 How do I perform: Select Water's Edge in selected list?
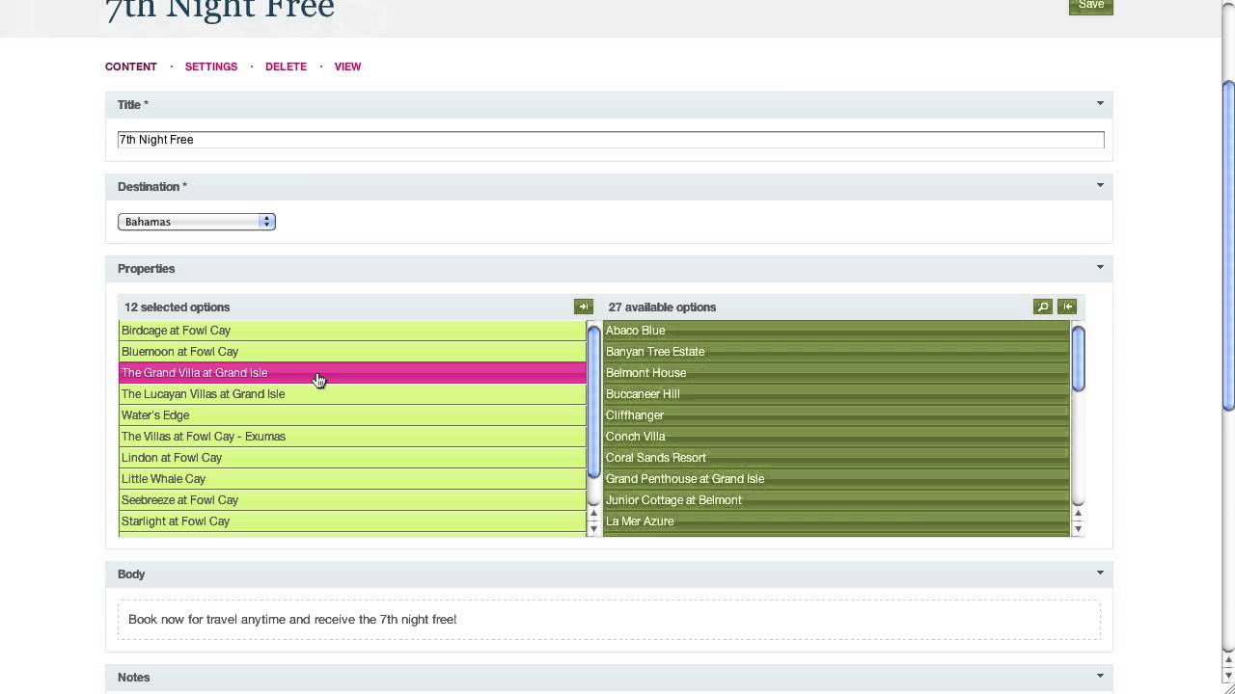pos(352,415)
